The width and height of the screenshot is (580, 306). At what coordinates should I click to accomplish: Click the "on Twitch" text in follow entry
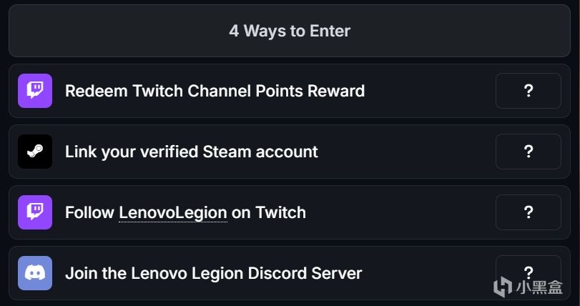click(269, 212)
